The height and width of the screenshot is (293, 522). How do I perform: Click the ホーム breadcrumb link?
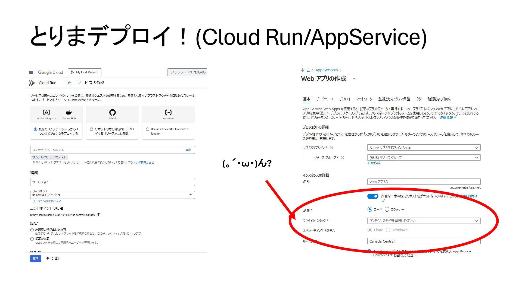point(305,70)
